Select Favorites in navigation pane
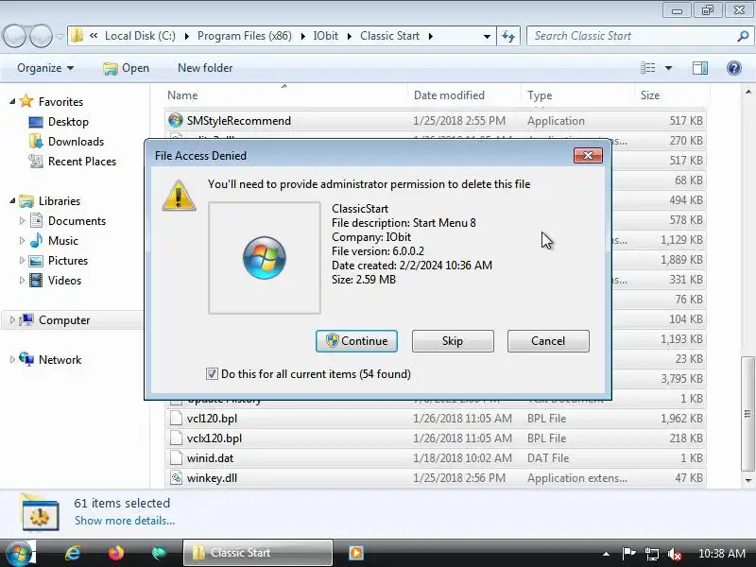The height and width of the screenshot is (567, 756). click(60, 102)
